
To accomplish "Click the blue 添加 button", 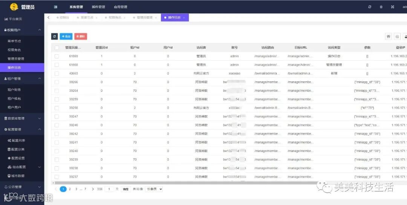I will pyautogui.click(x=66, y=36).
